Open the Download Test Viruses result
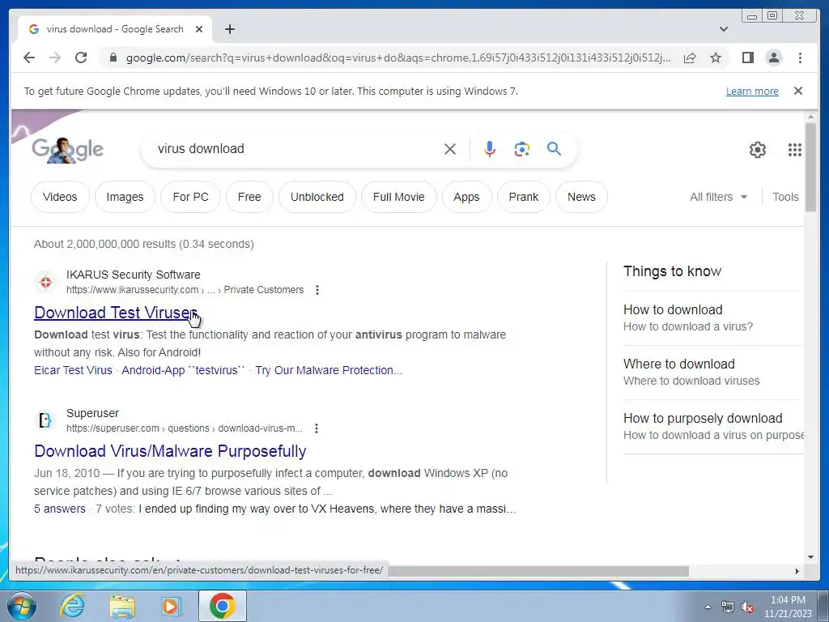 115,313
